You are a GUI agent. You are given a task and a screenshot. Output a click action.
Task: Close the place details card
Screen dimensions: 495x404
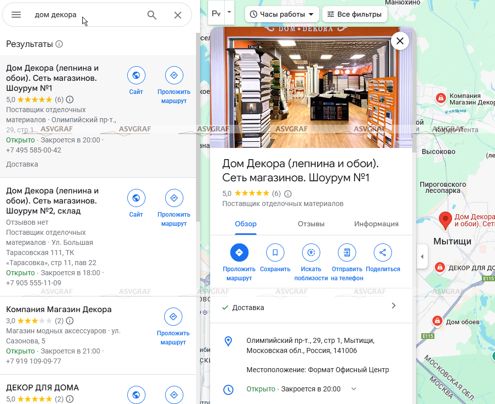(x=400, y=41)
